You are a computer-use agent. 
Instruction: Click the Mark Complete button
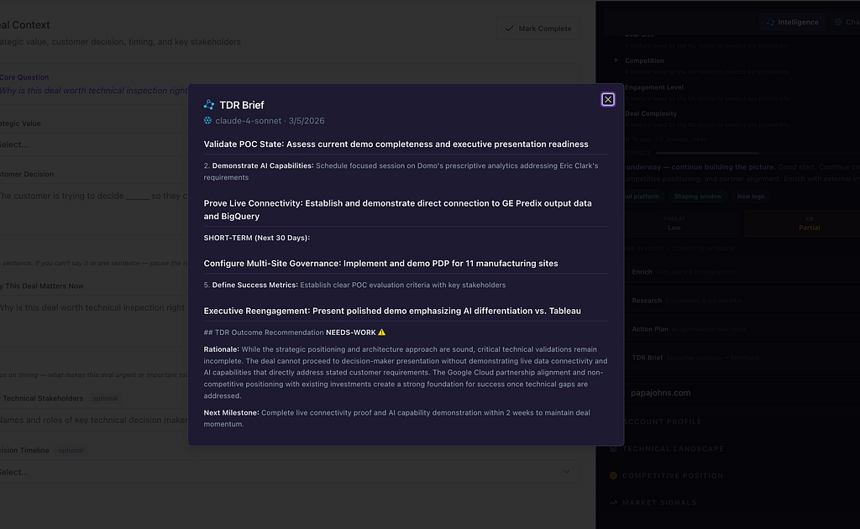pos(538,29)
